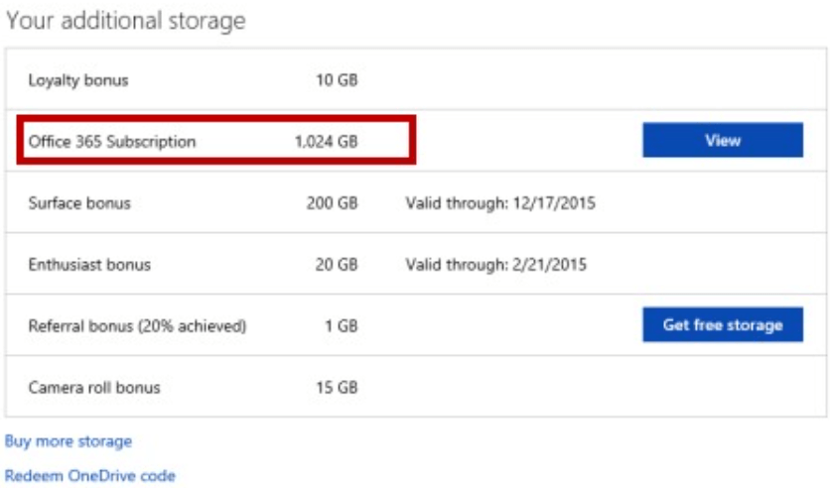Select the Office 365 Subscription label
Screen dimensions: 830x488
[112, 142]
